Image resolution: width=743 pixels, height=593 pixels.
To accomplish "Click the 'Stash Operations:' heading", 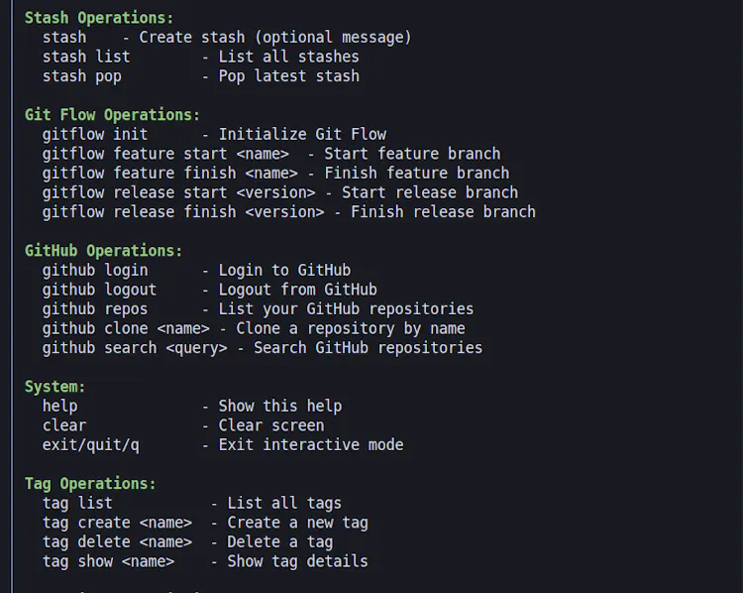I will (99, 18).
